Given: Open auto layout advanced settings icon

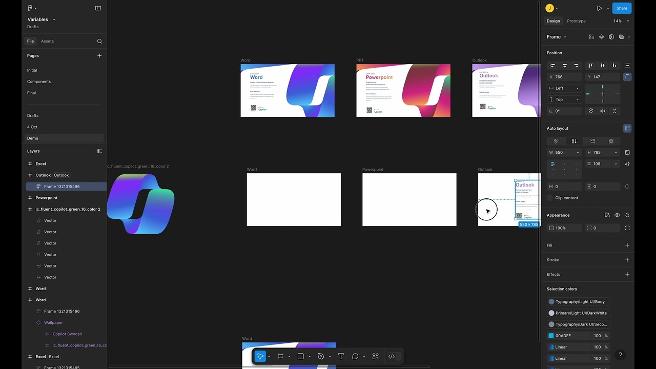Looking at the screenshot, I should pos(627,164).
